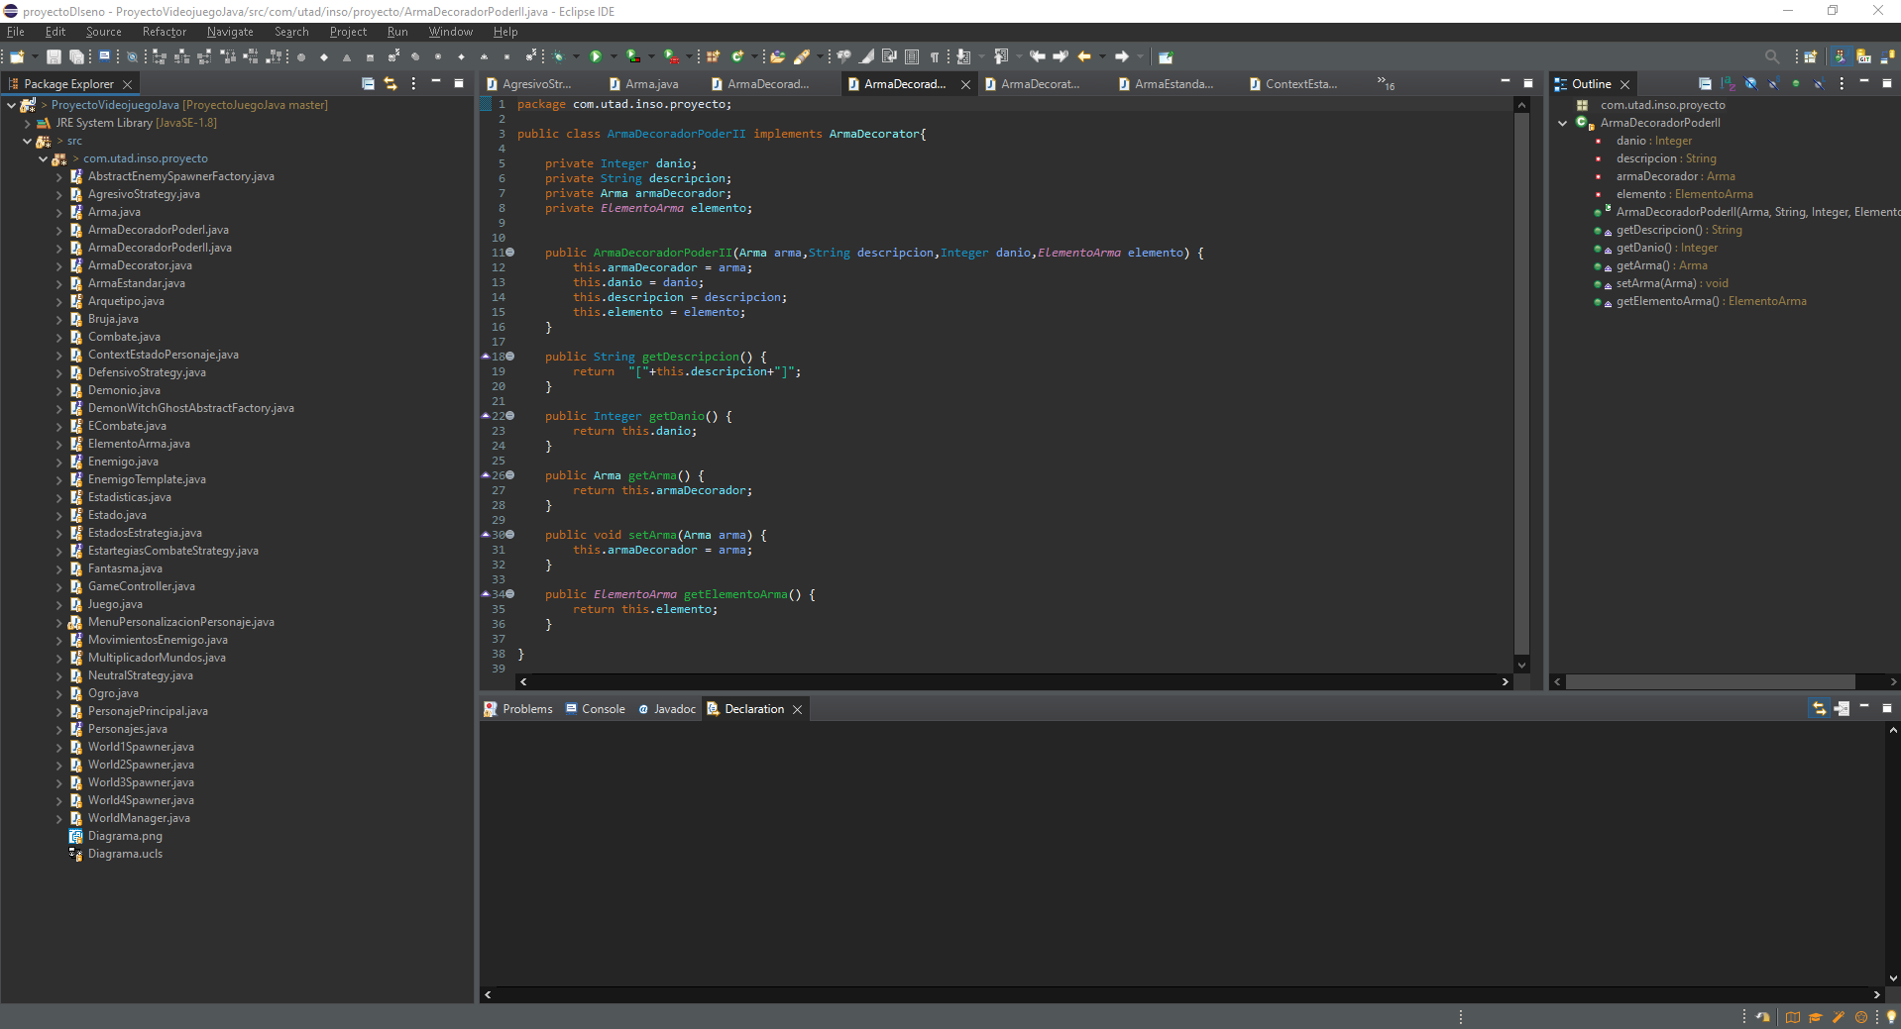Click Outline horizontal scrollbar thumb

[x=1711, y=681]
